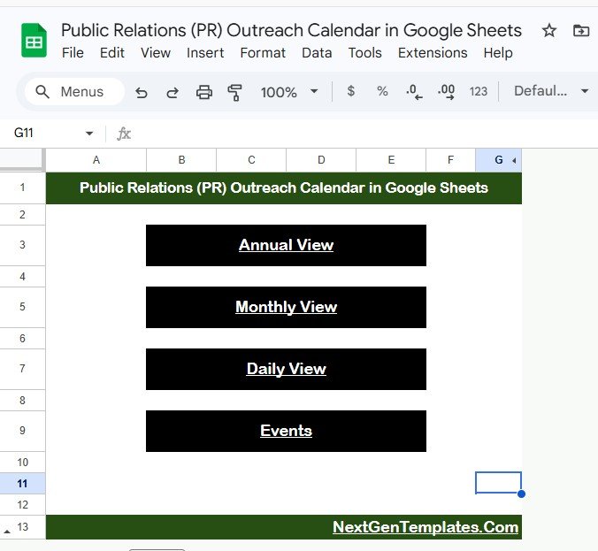Open the Google Sheets home icon
Image resolution: width=598 pixels, height=551 pixels.
pos(34,41)
